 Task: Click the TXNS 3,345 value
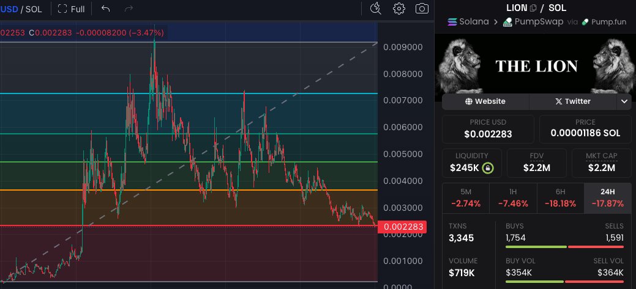pos(461,238)
